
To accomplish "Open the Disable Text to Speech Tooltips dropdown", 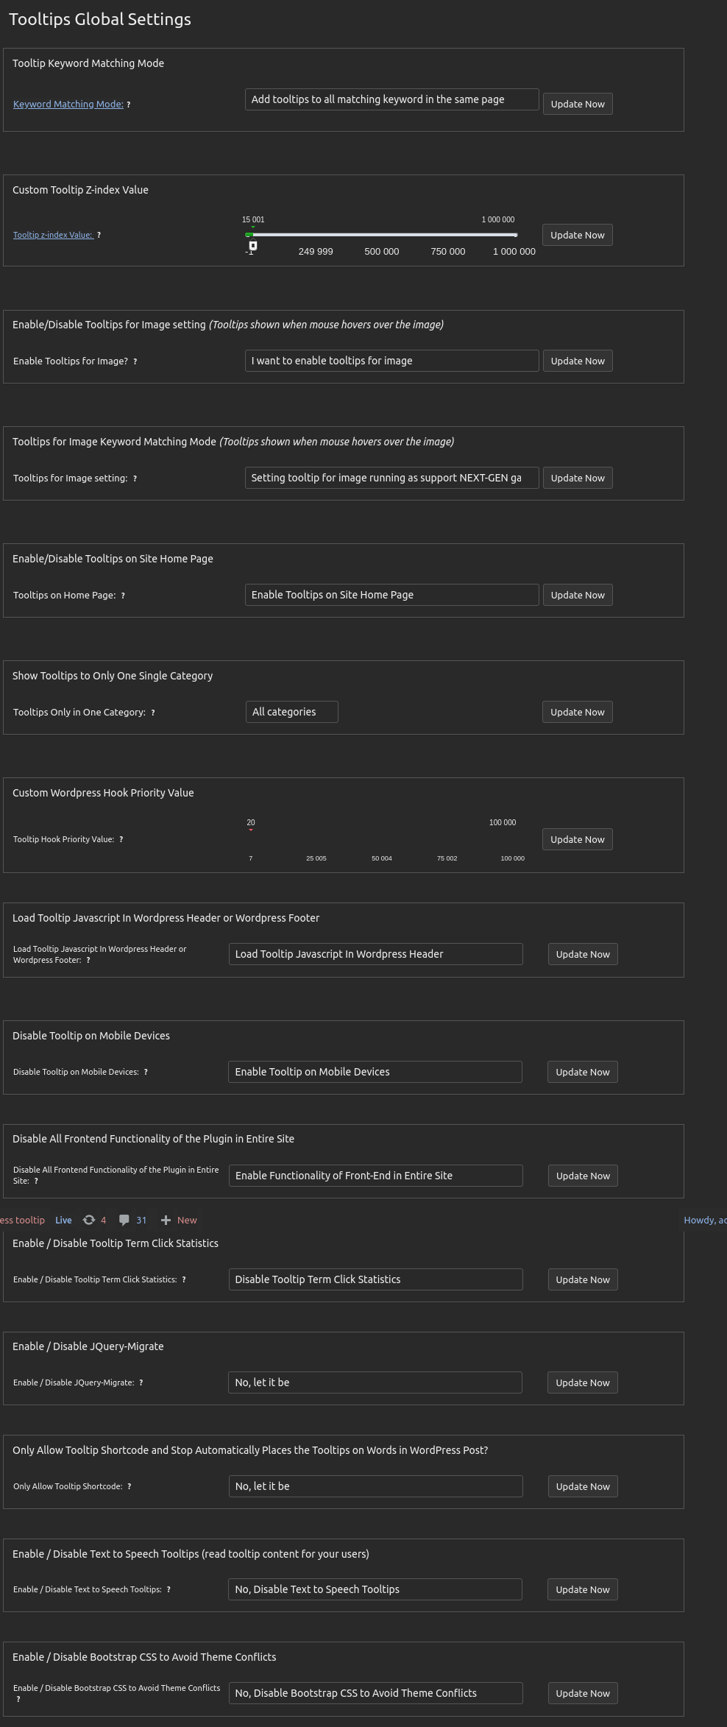I will [375, 1589].
